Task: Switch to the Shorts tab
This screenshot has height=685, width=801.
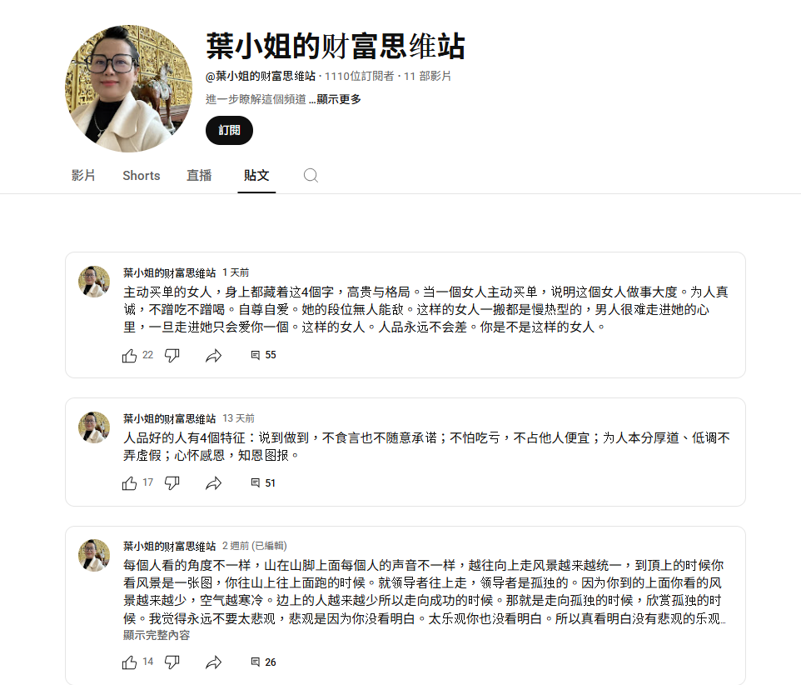Action: coord(142,175)
